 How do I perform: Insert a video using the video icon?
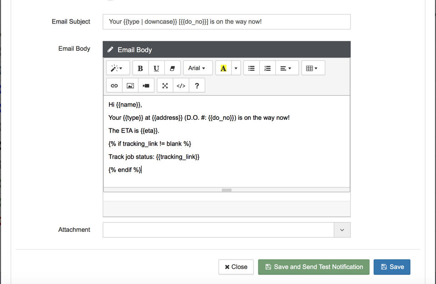tap(146, 85)
